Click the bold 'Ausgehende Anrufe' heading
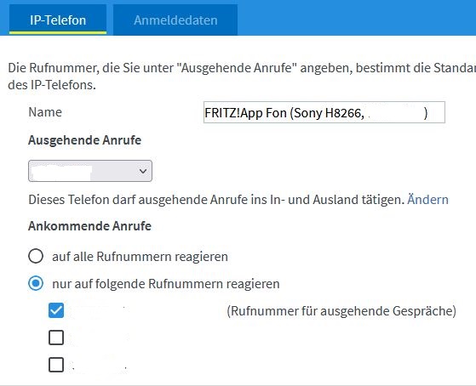The height and width of the screenshot is (386, 476). point(84,140)
